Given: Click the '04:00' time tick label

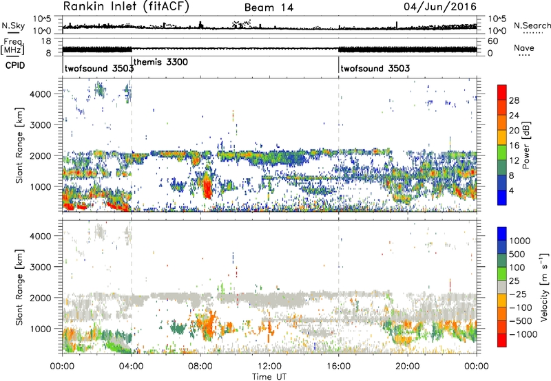Looking at the screenshot, I should [131, 367].
